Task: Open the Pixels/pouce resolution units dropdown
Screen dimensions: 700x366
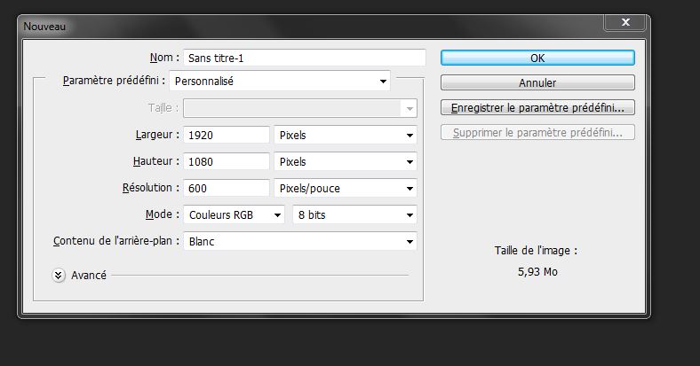Action: click(x=345, y=189)
